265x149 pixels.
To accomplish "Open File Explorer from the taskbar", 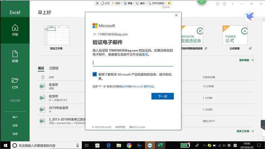I will (119, 145).
